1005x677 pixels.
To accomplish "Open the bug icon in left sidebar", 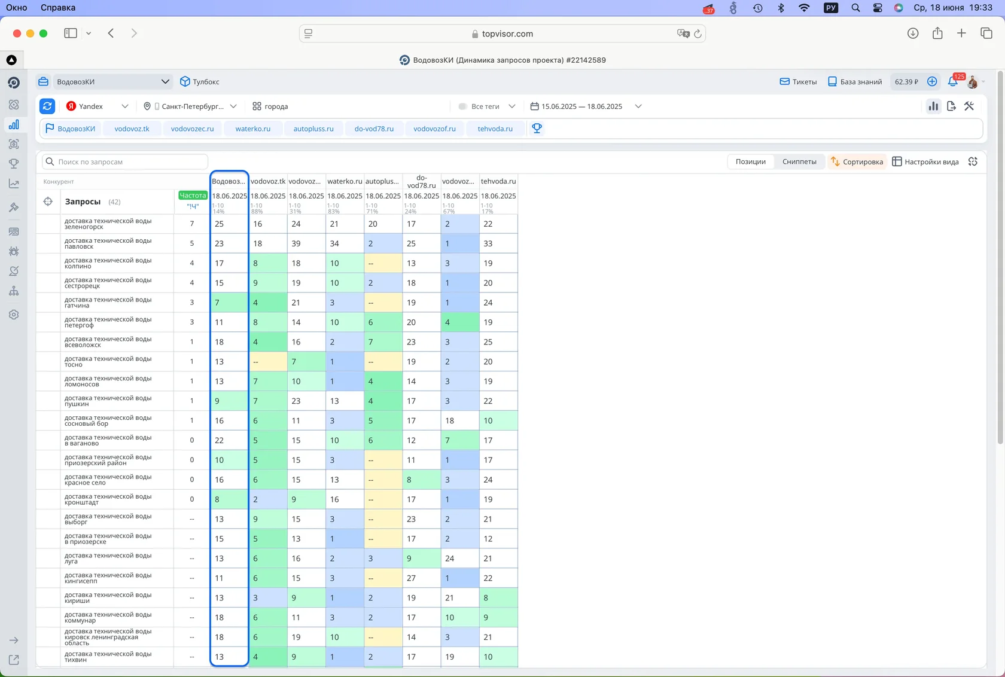I will (x=14, y=252).
